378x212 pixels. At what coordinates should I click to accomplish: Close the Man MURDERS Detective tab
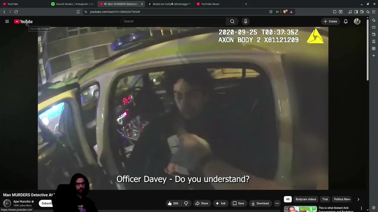click(142, 4)
